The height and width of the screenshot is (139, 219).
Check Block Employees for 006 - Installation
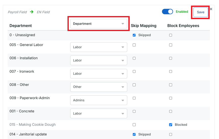pyautogui.click(x=171, y=58)
